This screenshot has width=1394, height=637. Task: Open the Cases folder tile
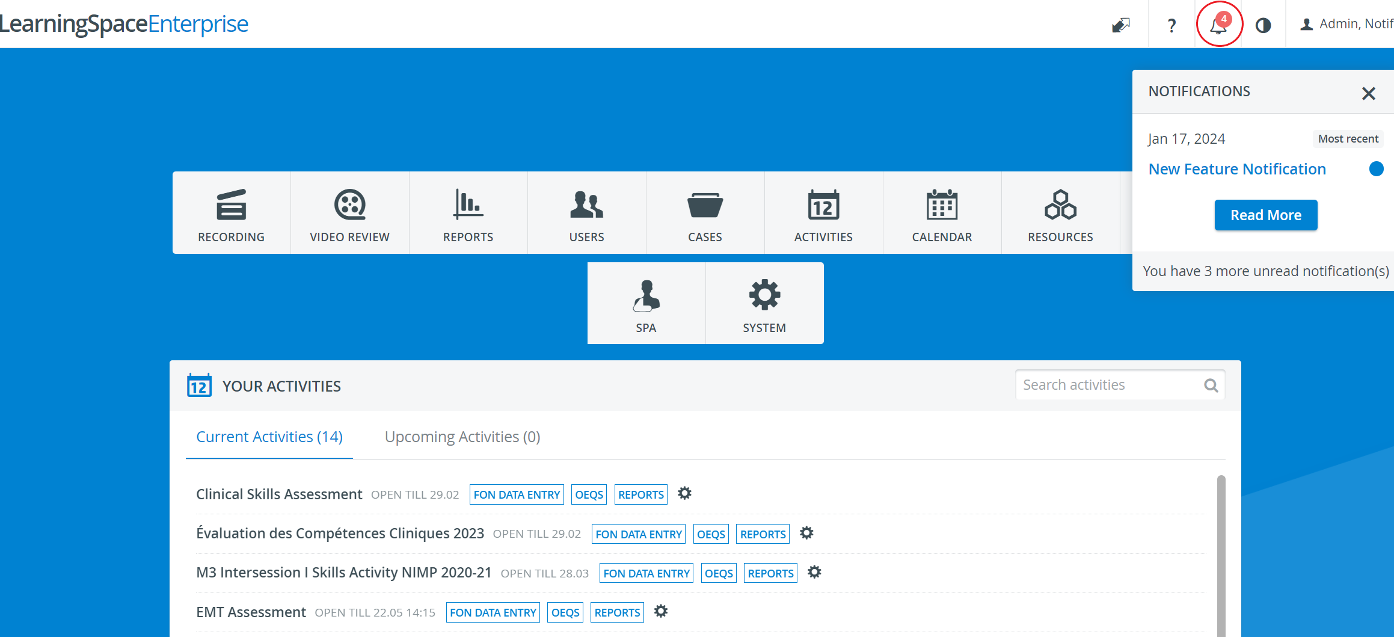pos(705,213)
